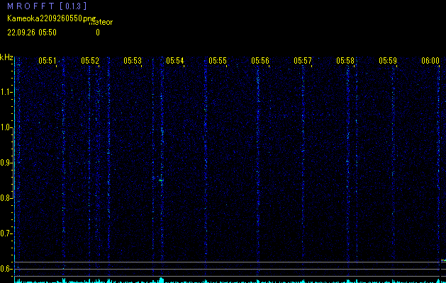446x283 pixels.
Task: Click the 05:59 time marker
Action: [x=388, y=60]
